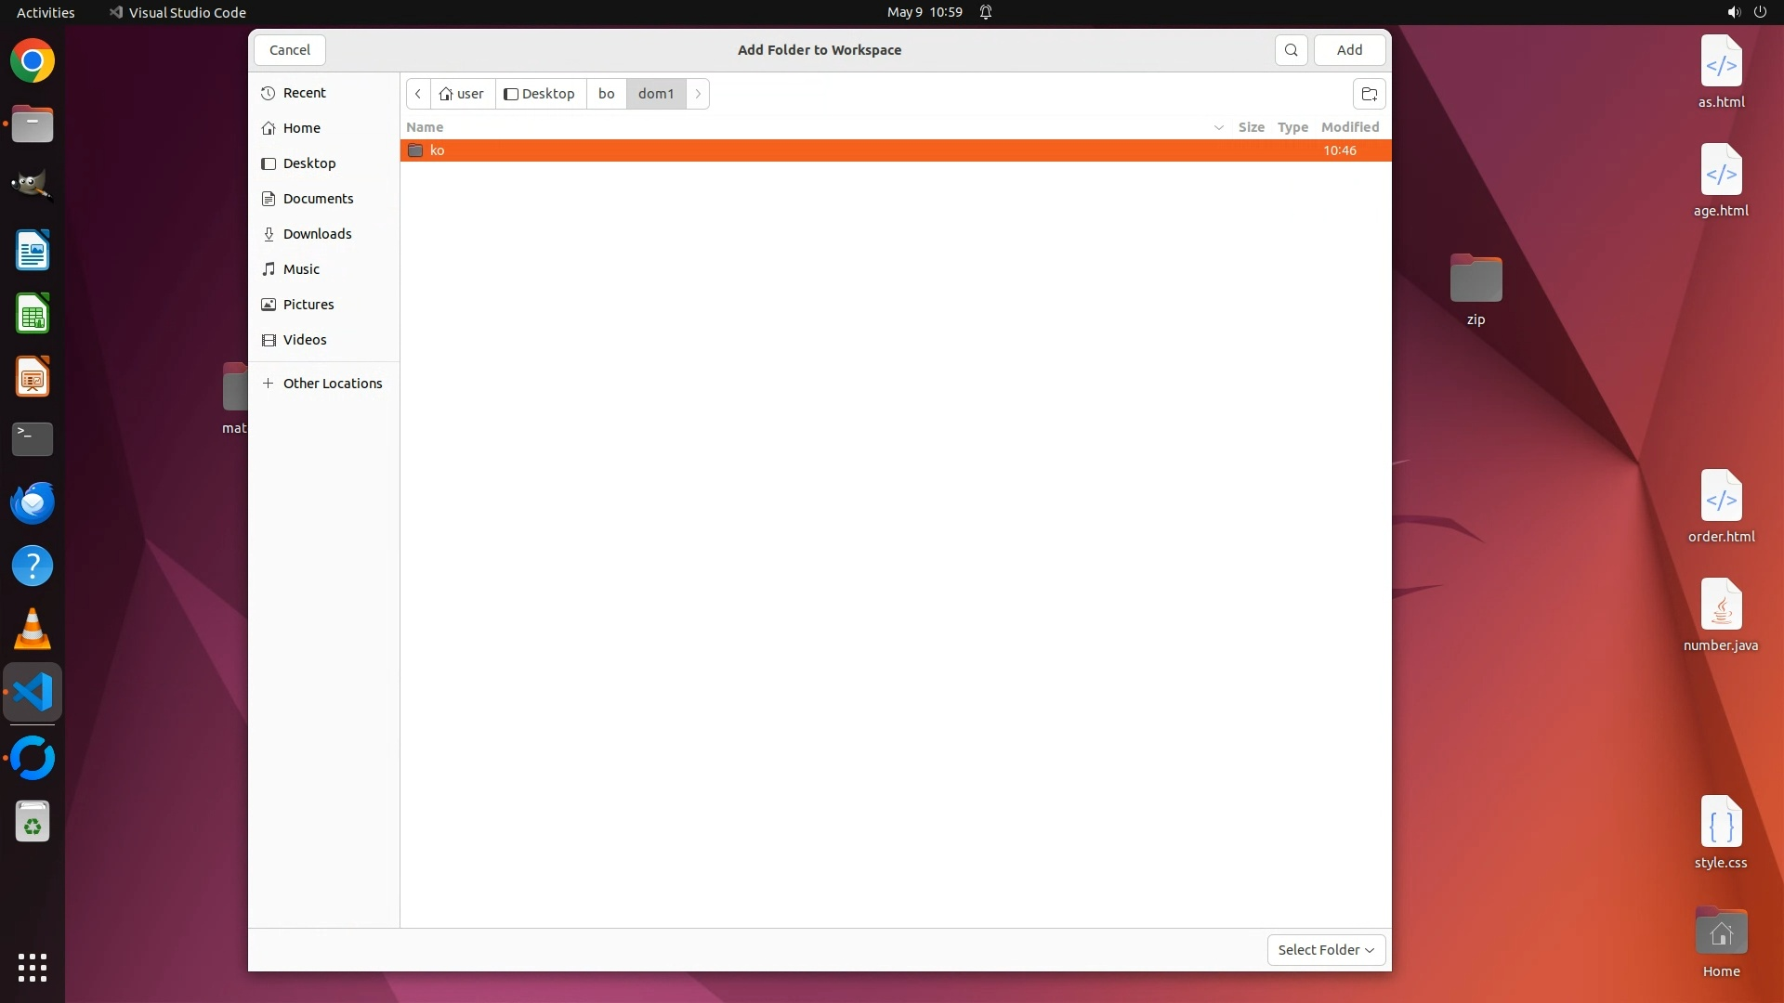Select Recent in the sidebar
Image resolution: width=1784 pixels, height=1003 pixels.
(x=304, y=93)
